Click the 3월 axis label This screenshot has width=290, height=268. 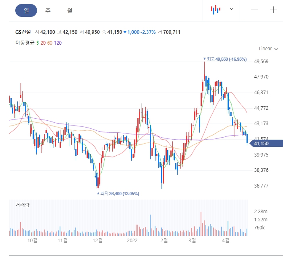tap(192, 241)
